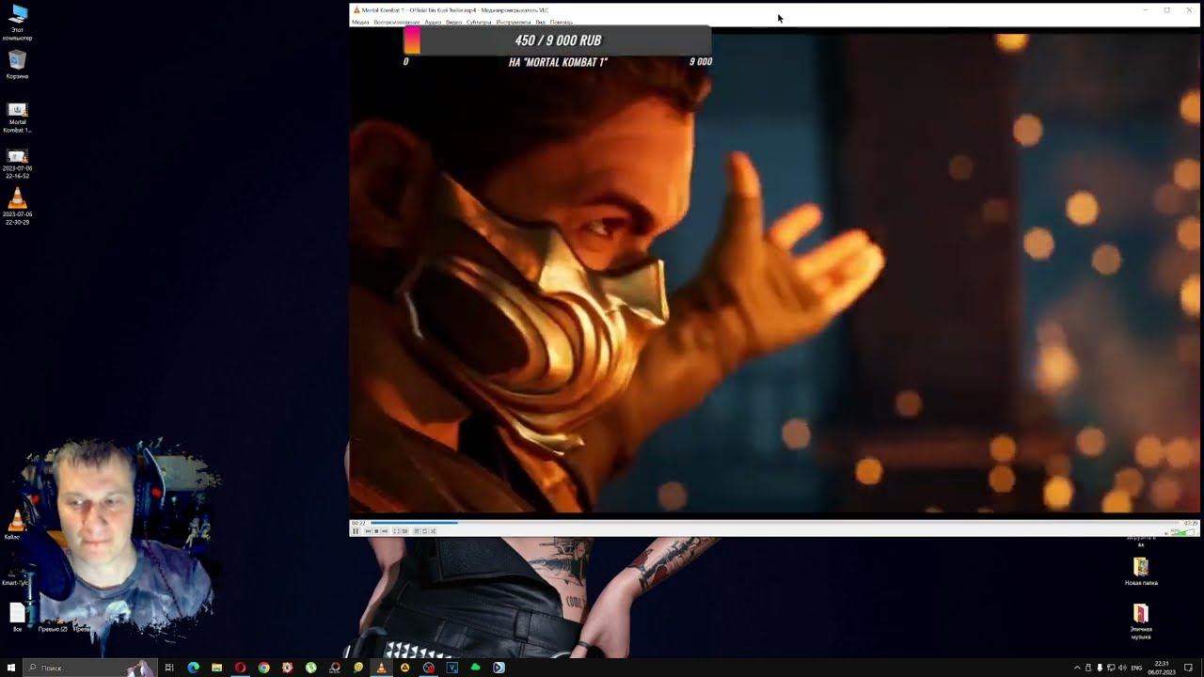Mute the VLC audio speaker icon
Image resolution: width=1204 pixels, height=677 pixels.
pos(1167,532)
